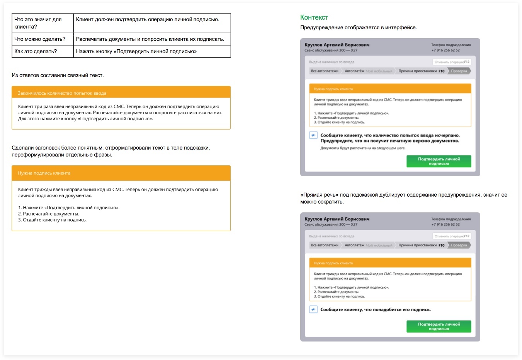Click orange header 'Закончилось количество попыток ввода'

pos(121,93)
